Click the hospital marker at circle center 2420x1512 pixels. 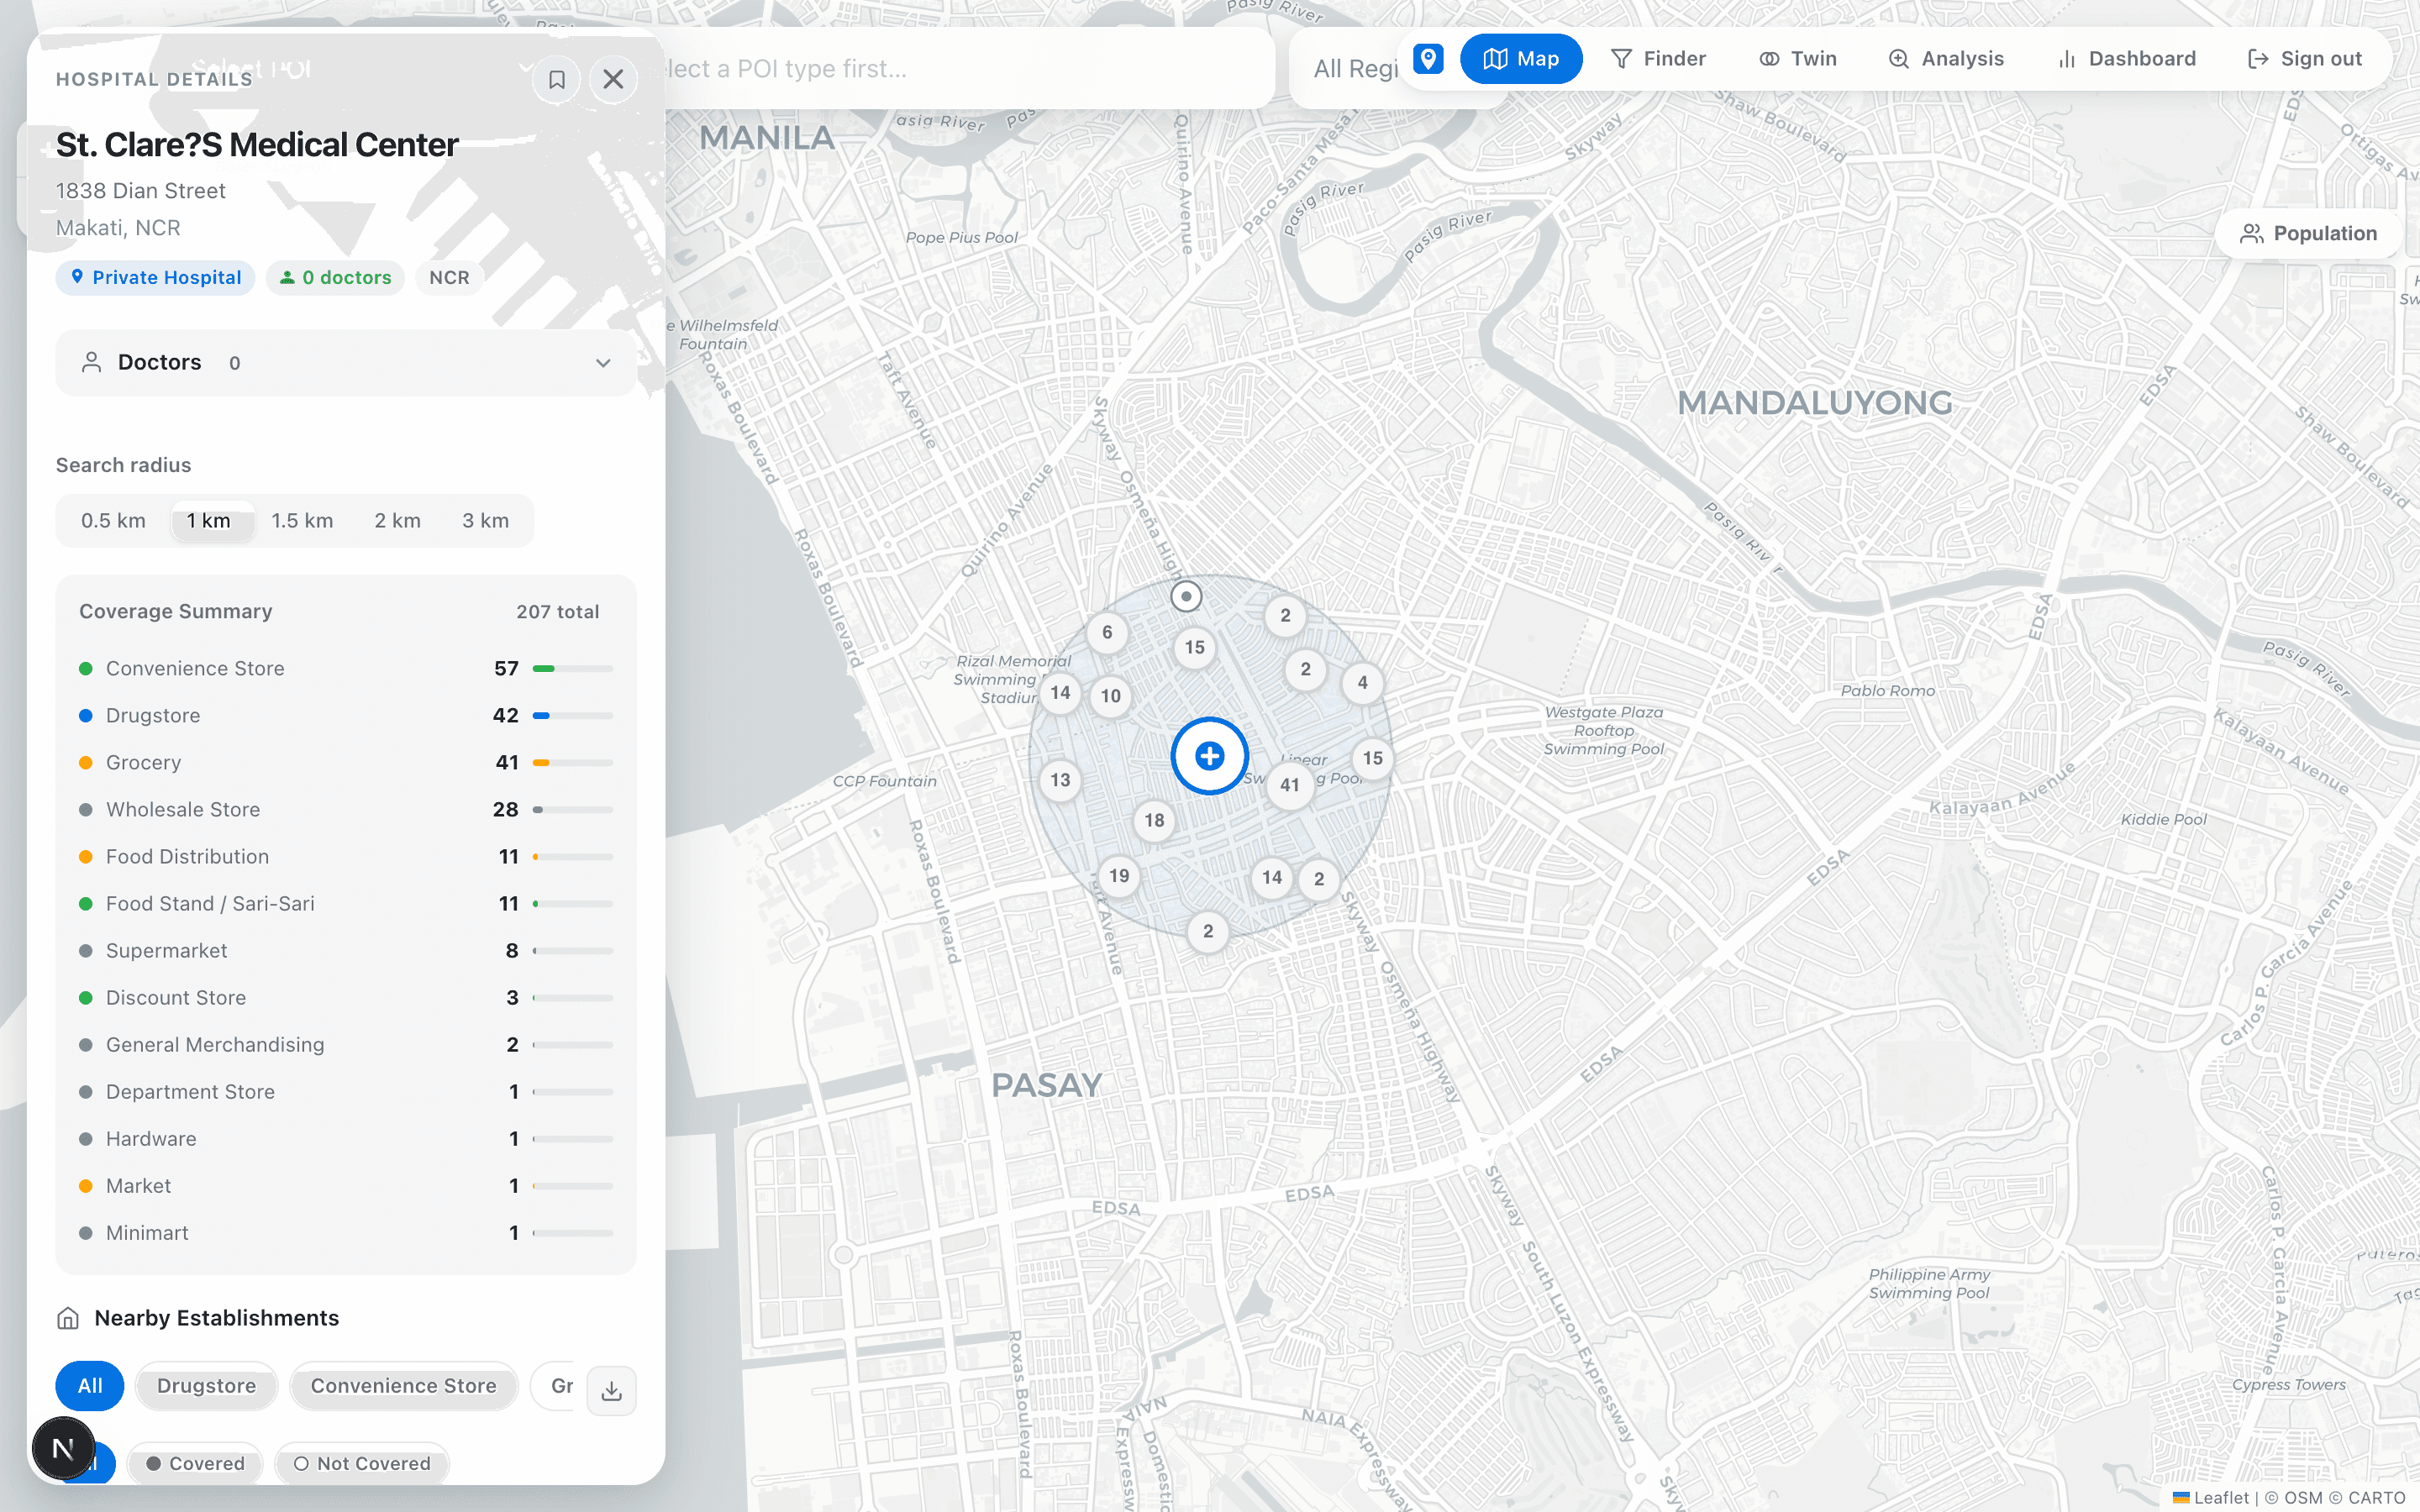tap(1209, 756)
